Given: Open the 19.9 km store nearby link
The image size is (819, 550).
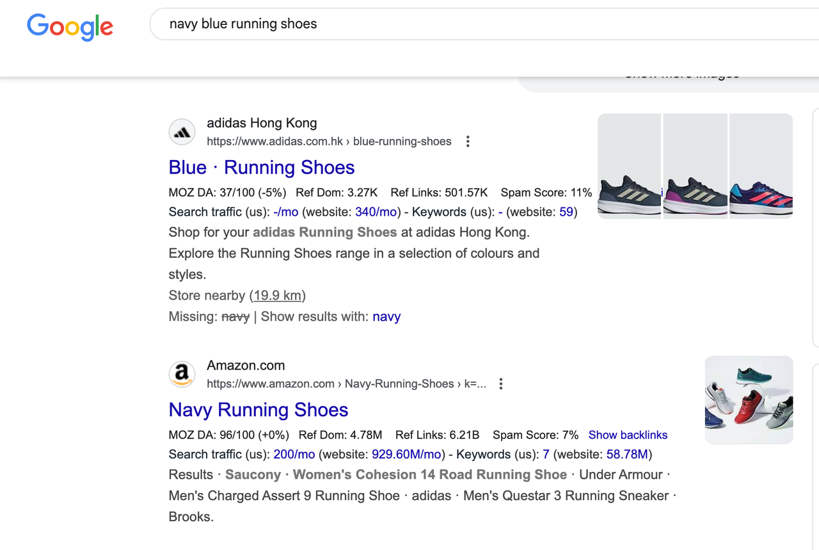Looking at the screenshot, I should 277,296.
